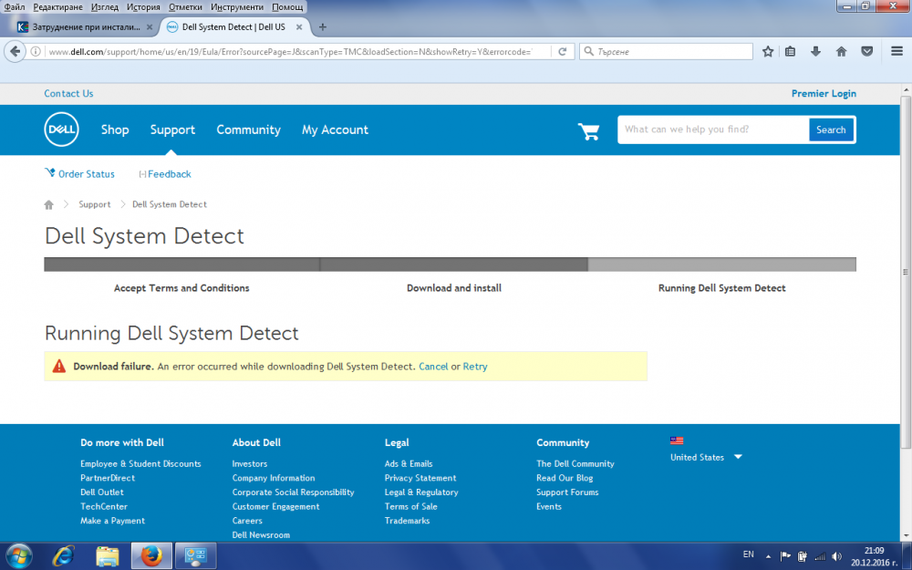The width and height of the screenshot is (912, 570).
Task: Open the История menu
Action: pyautogui.click(x=143, y=7)
